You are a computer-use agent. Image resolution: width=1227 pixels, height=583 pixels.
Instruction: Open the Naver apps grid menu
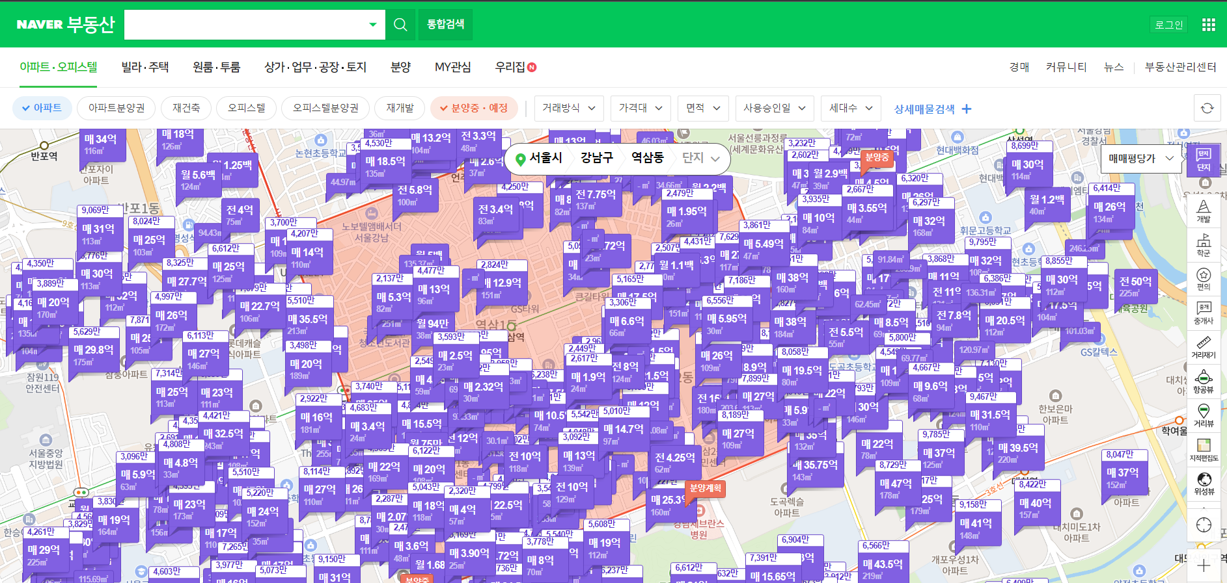1209,25
